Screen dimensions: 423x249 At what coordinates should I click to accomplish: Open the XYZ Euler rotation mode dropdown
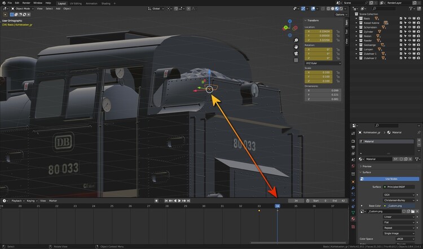coord(323,63)
